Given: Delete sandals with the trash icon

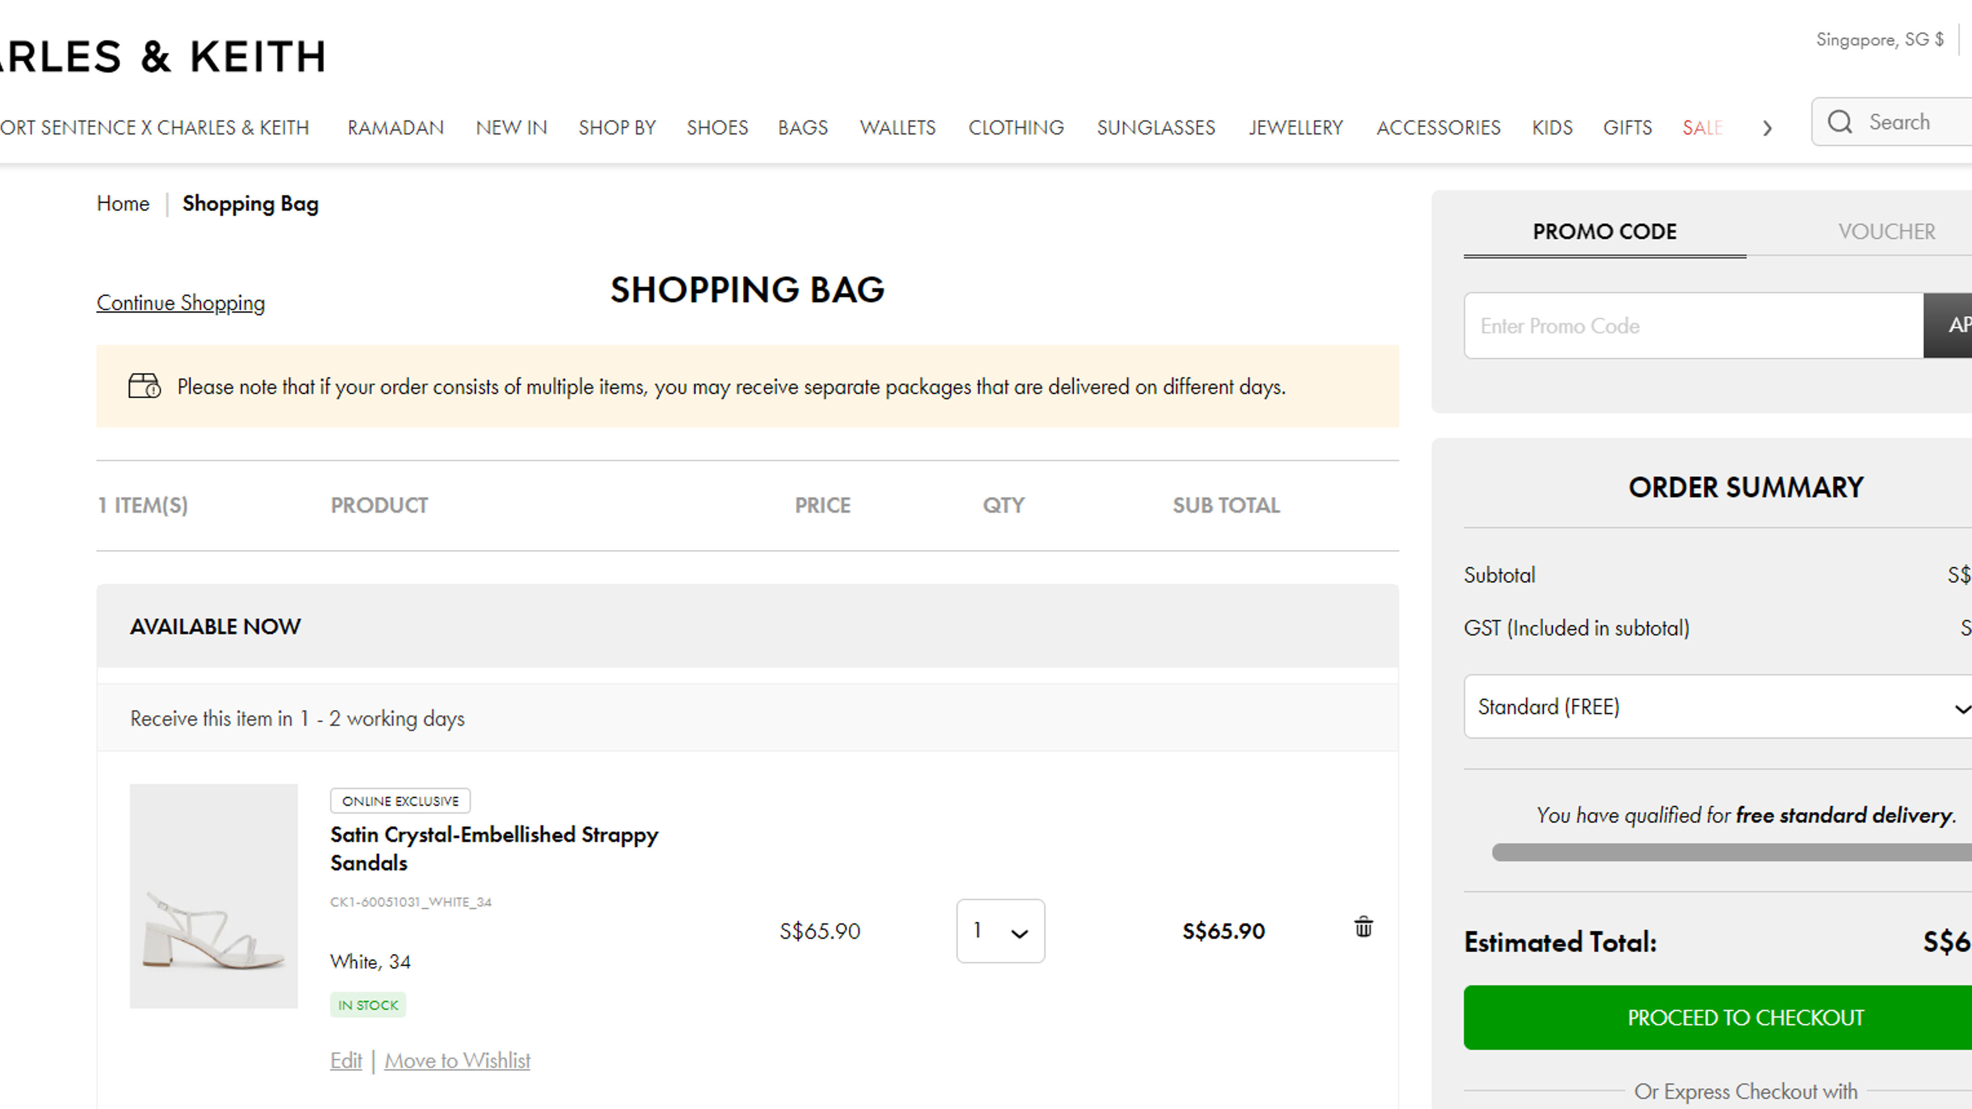Looking at the screenshot, I should click(x=1363, y=927).
